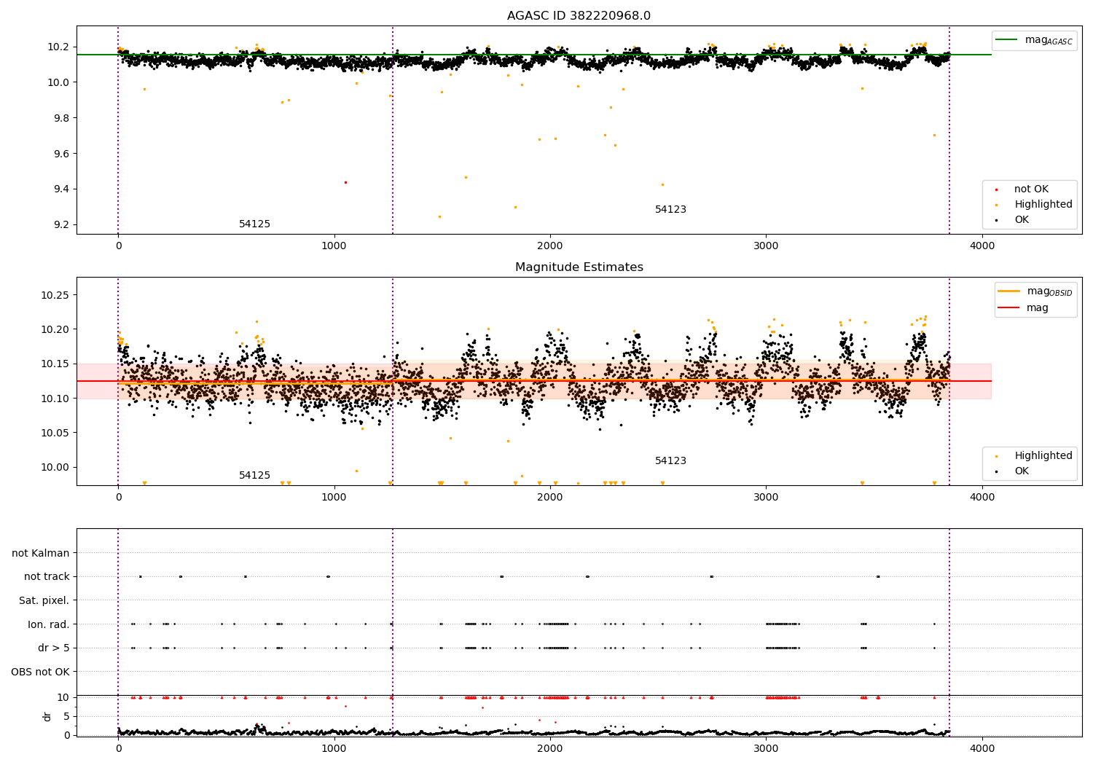Click the red line sample for mag legend entry

[x=1009, y=308]
